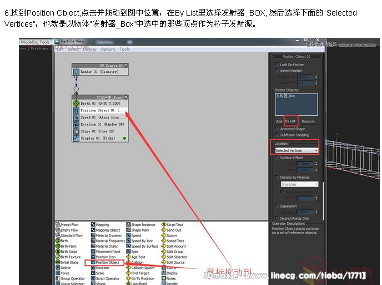Click the Force operator icon

coord(58,273)
